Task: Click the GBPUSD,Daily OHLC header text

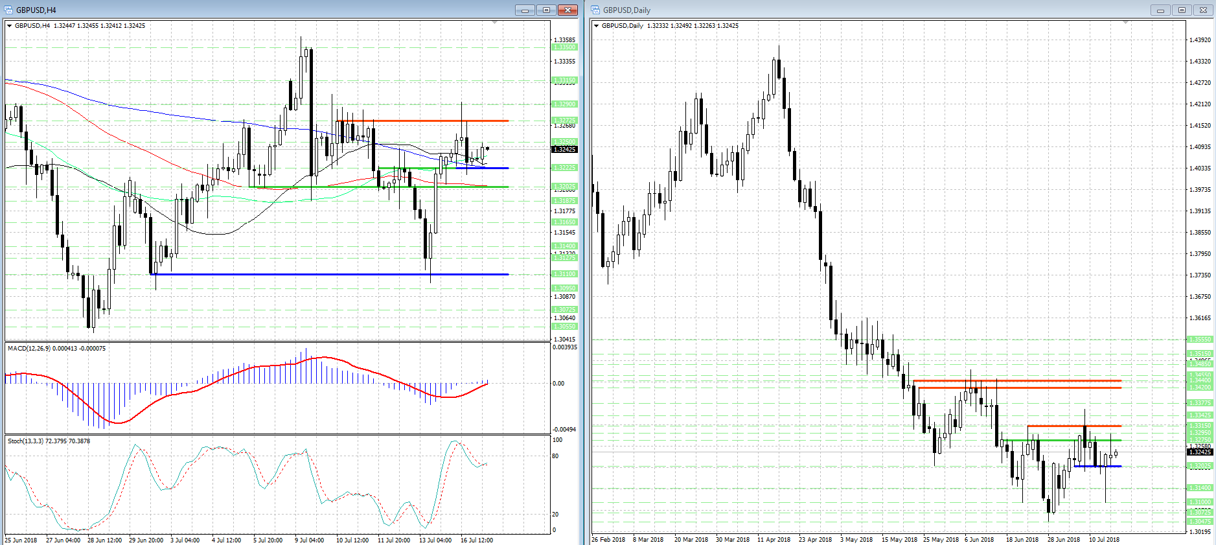Action: tap(670, 26)
